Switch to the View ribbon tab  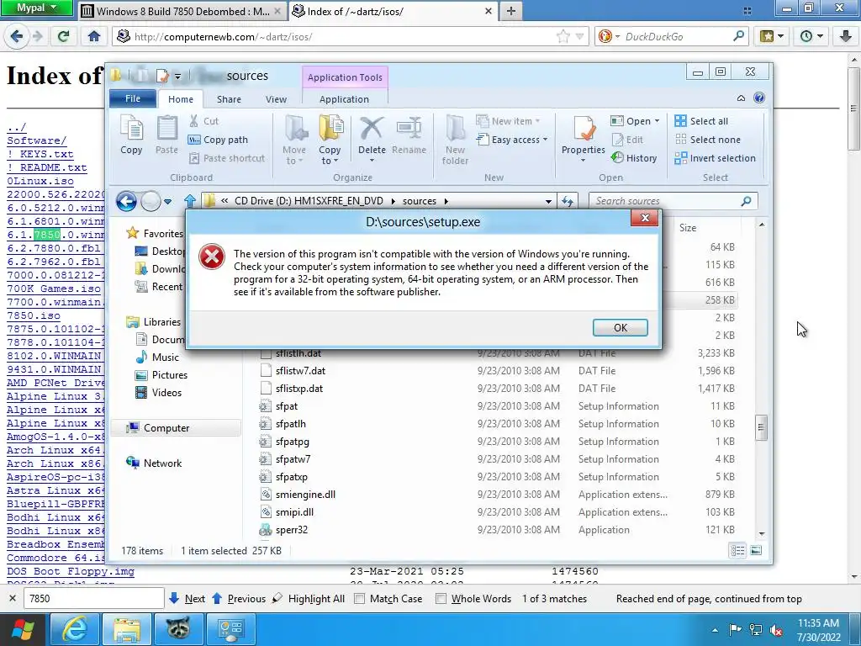pyautogui.click(x=276, y=99)
